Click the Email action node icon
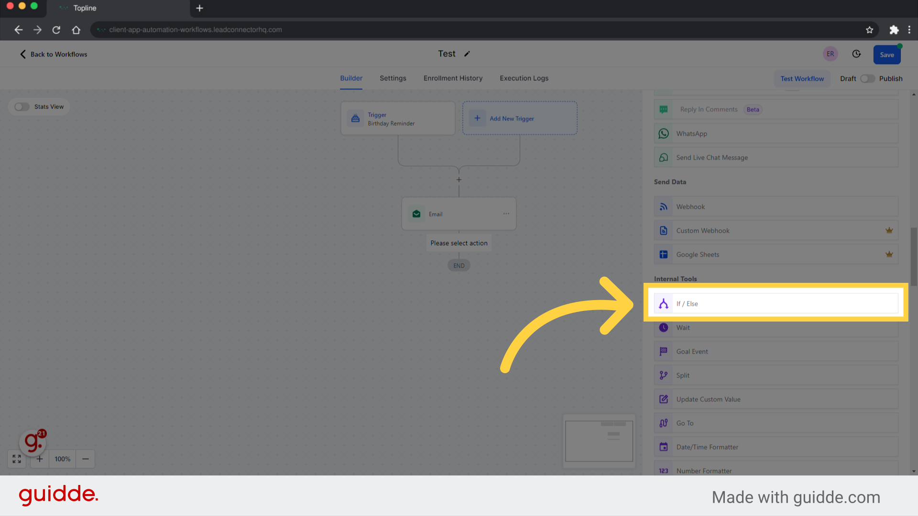This screenshot has height=516, width=918. [x=416, y=214]
